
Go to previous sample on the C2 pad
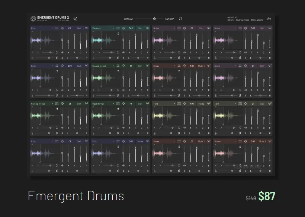[32, 52]
